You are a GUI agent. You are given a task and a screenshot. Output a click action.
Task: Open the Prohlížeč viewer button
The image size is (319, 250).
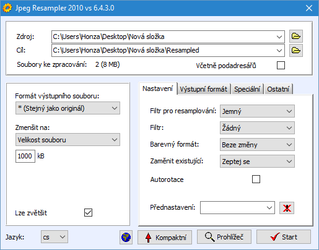[x=224, y=237]
